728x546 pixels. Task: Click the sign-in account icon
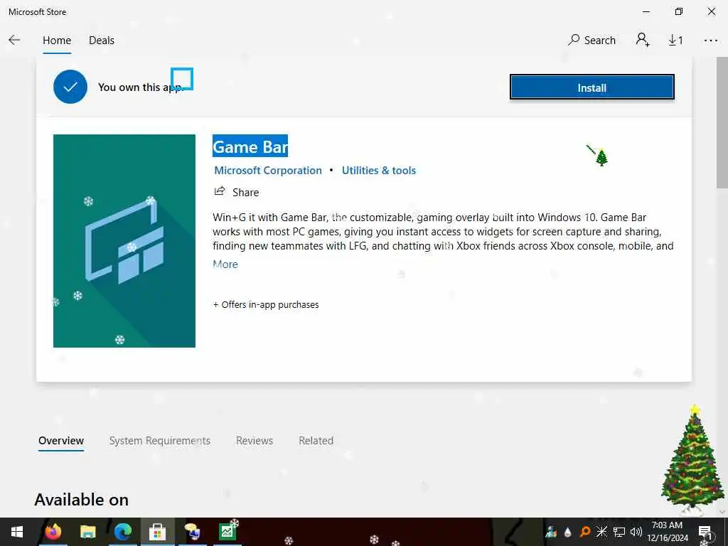point(643,40)
